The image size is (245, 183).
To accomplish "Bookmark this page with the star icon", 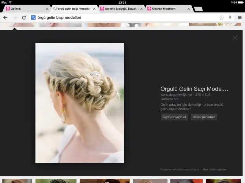I will 221,18.
